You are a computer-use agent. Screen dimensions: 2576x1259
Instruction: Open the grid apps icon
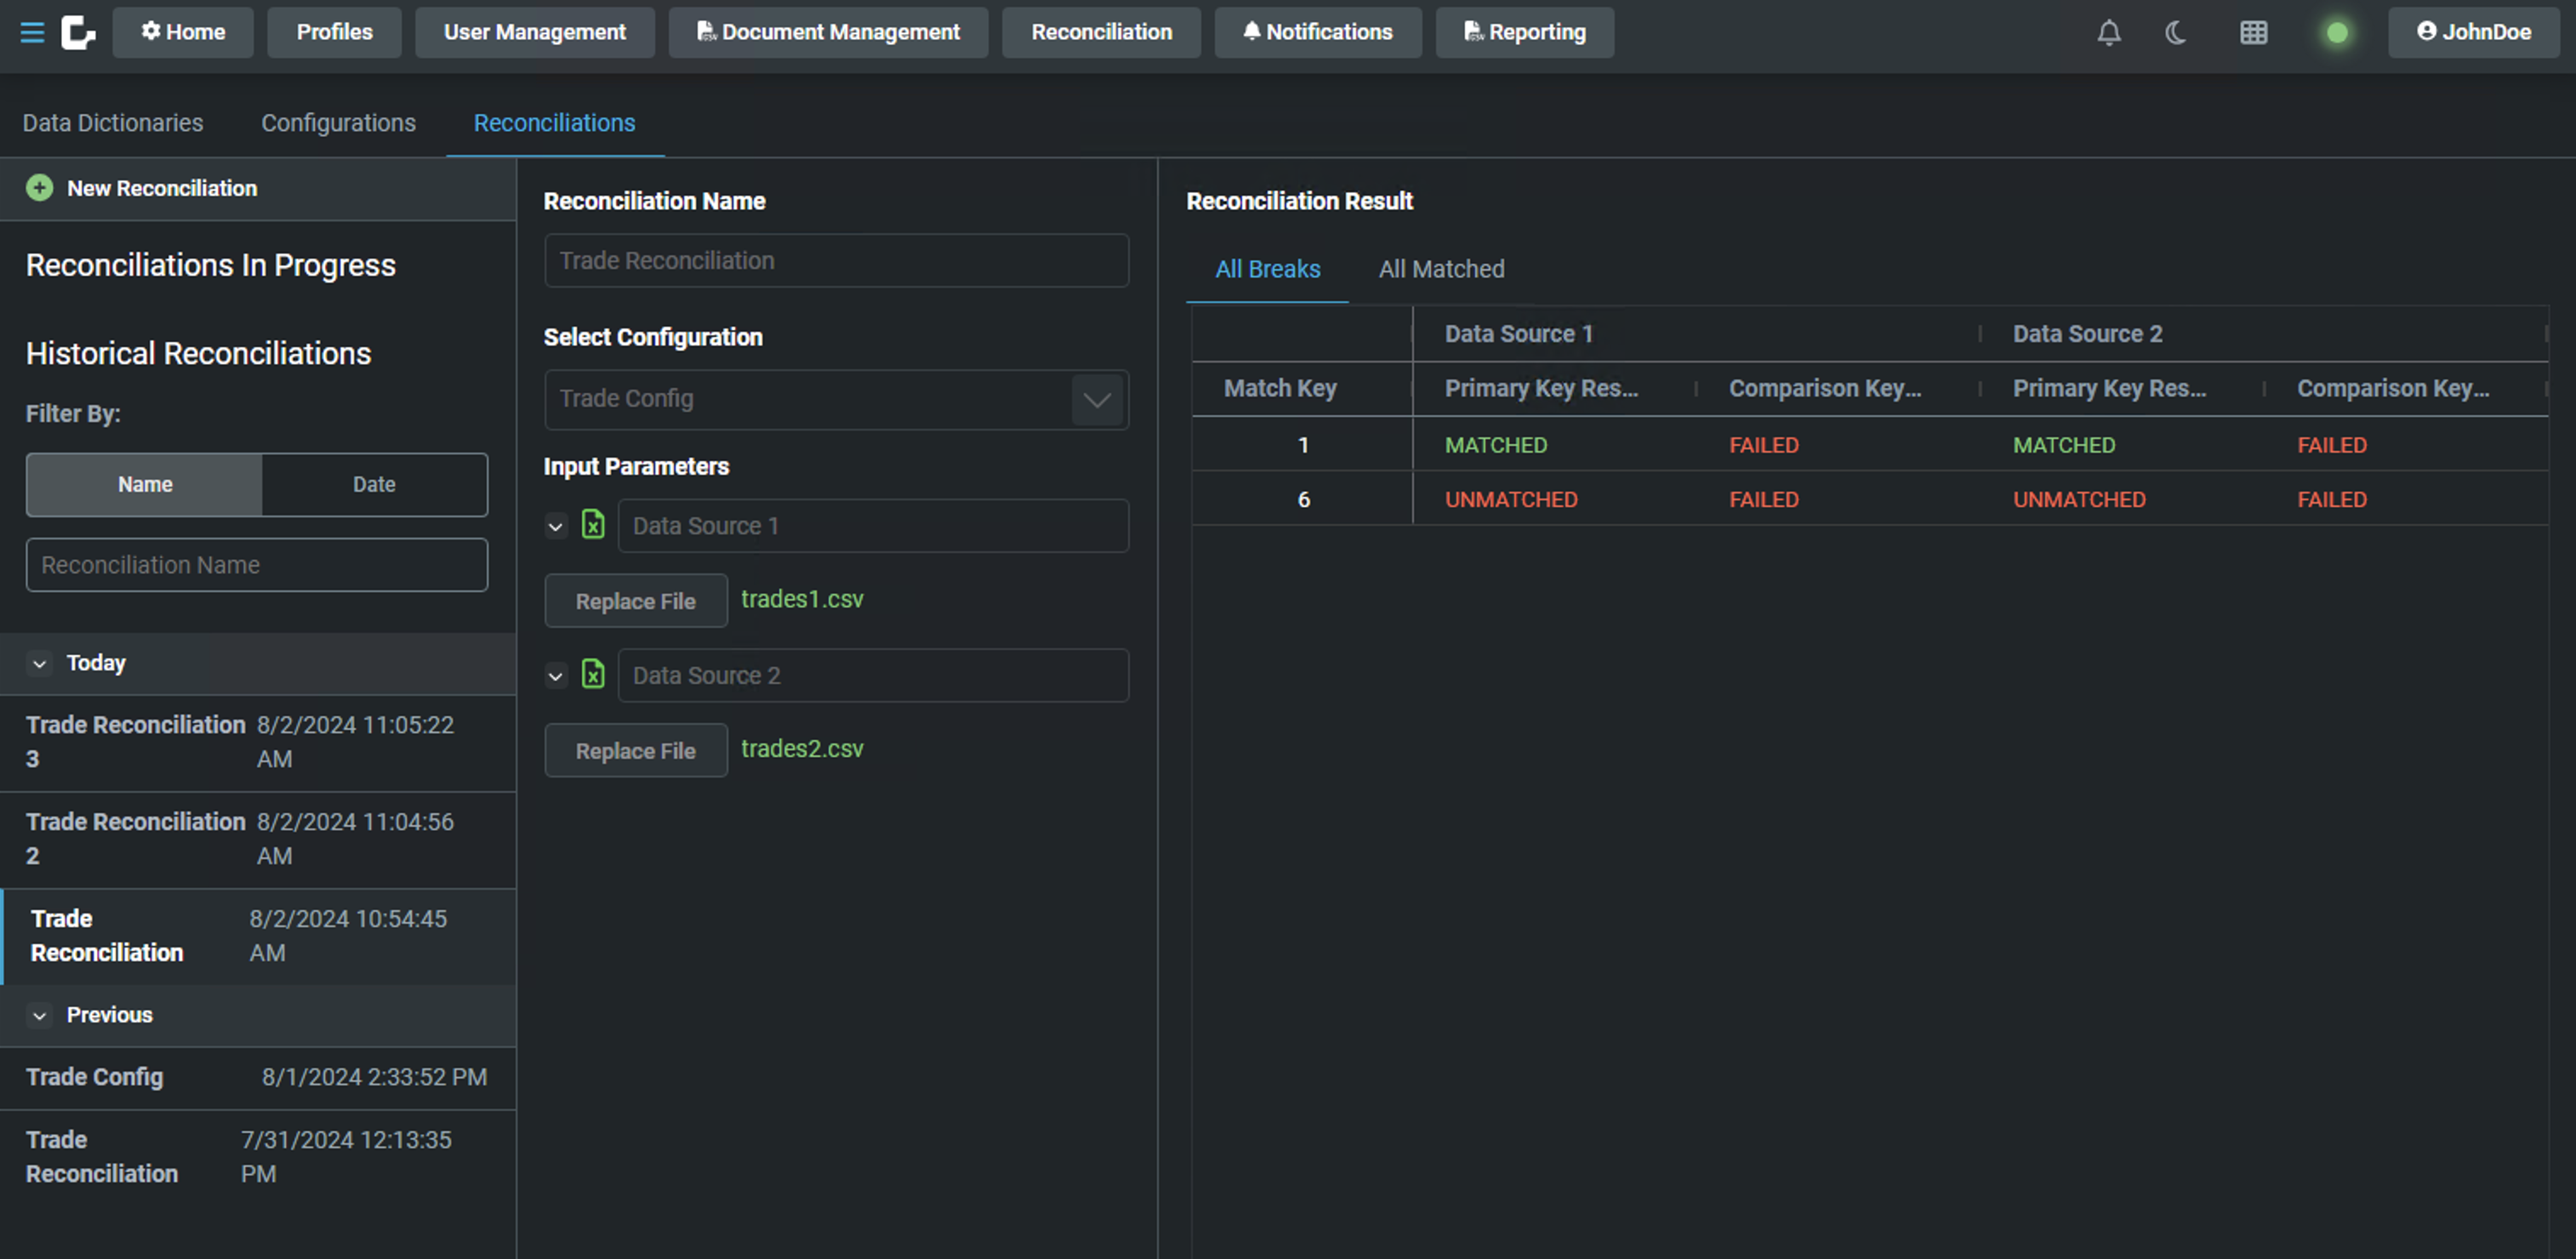[x=2253, y=32]
